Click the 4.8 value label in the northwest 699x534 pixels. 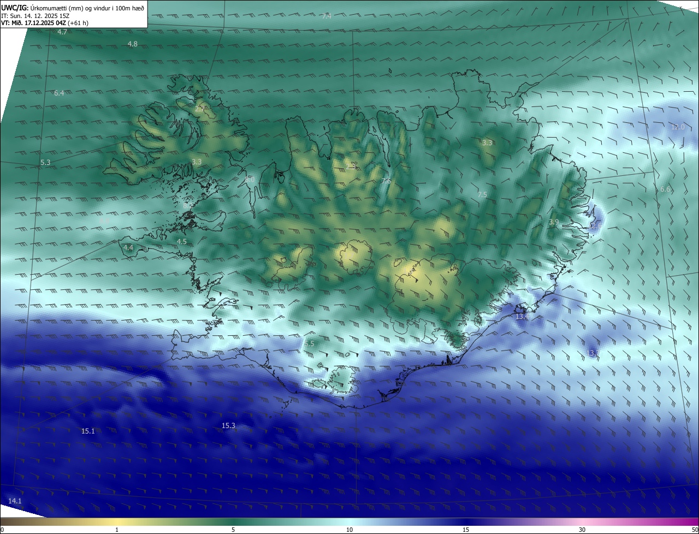click(132, 44)
